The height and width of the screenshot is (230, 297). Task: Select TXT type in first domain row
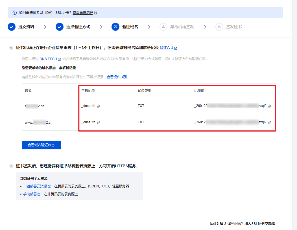(x=141, y=106)
